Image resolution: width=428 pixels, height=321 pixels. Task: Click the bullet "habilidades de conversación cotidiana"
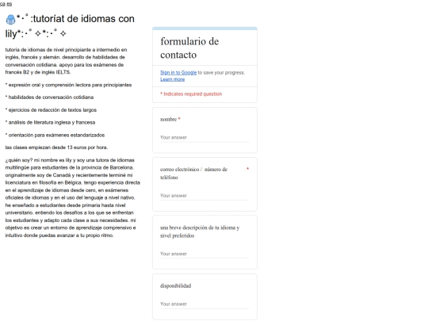click(49, 97)
